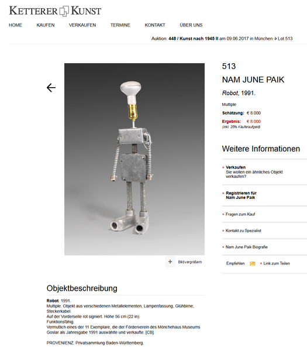Click the Robot sculpture photo
The height and width of the screenshot is (351, 307).
point(134,159)
